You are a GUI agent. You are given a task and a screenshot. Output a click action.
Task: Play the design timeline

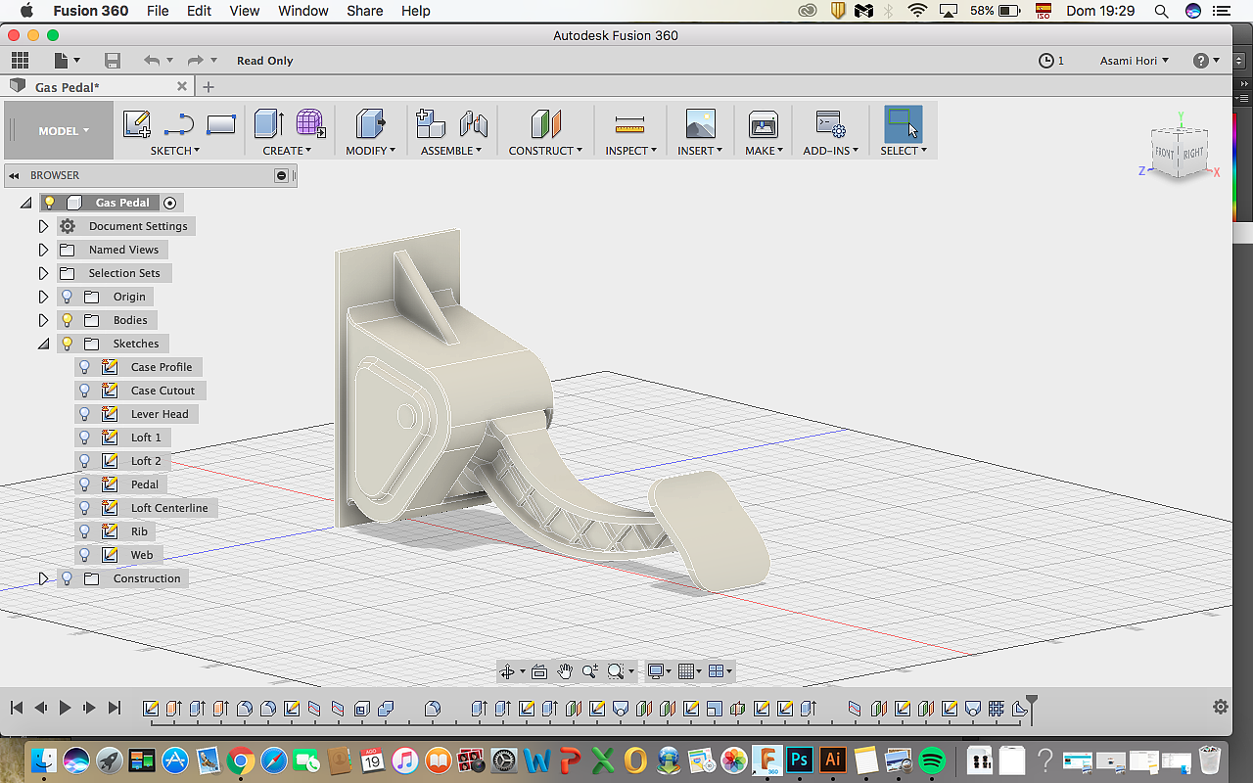tap(65, 708)
